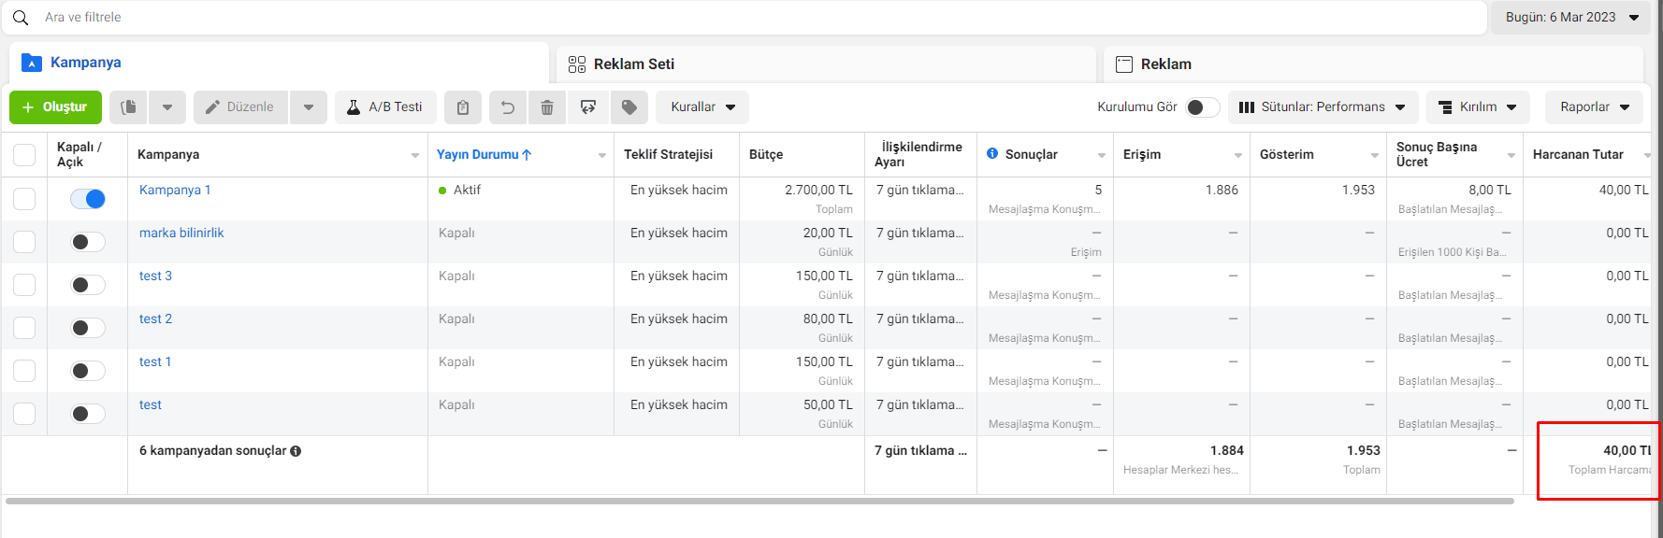The width and height of the screenshot is (1663, 538).
Task: Check the 'test 2' row checkbox
Action: coord(24,328)
